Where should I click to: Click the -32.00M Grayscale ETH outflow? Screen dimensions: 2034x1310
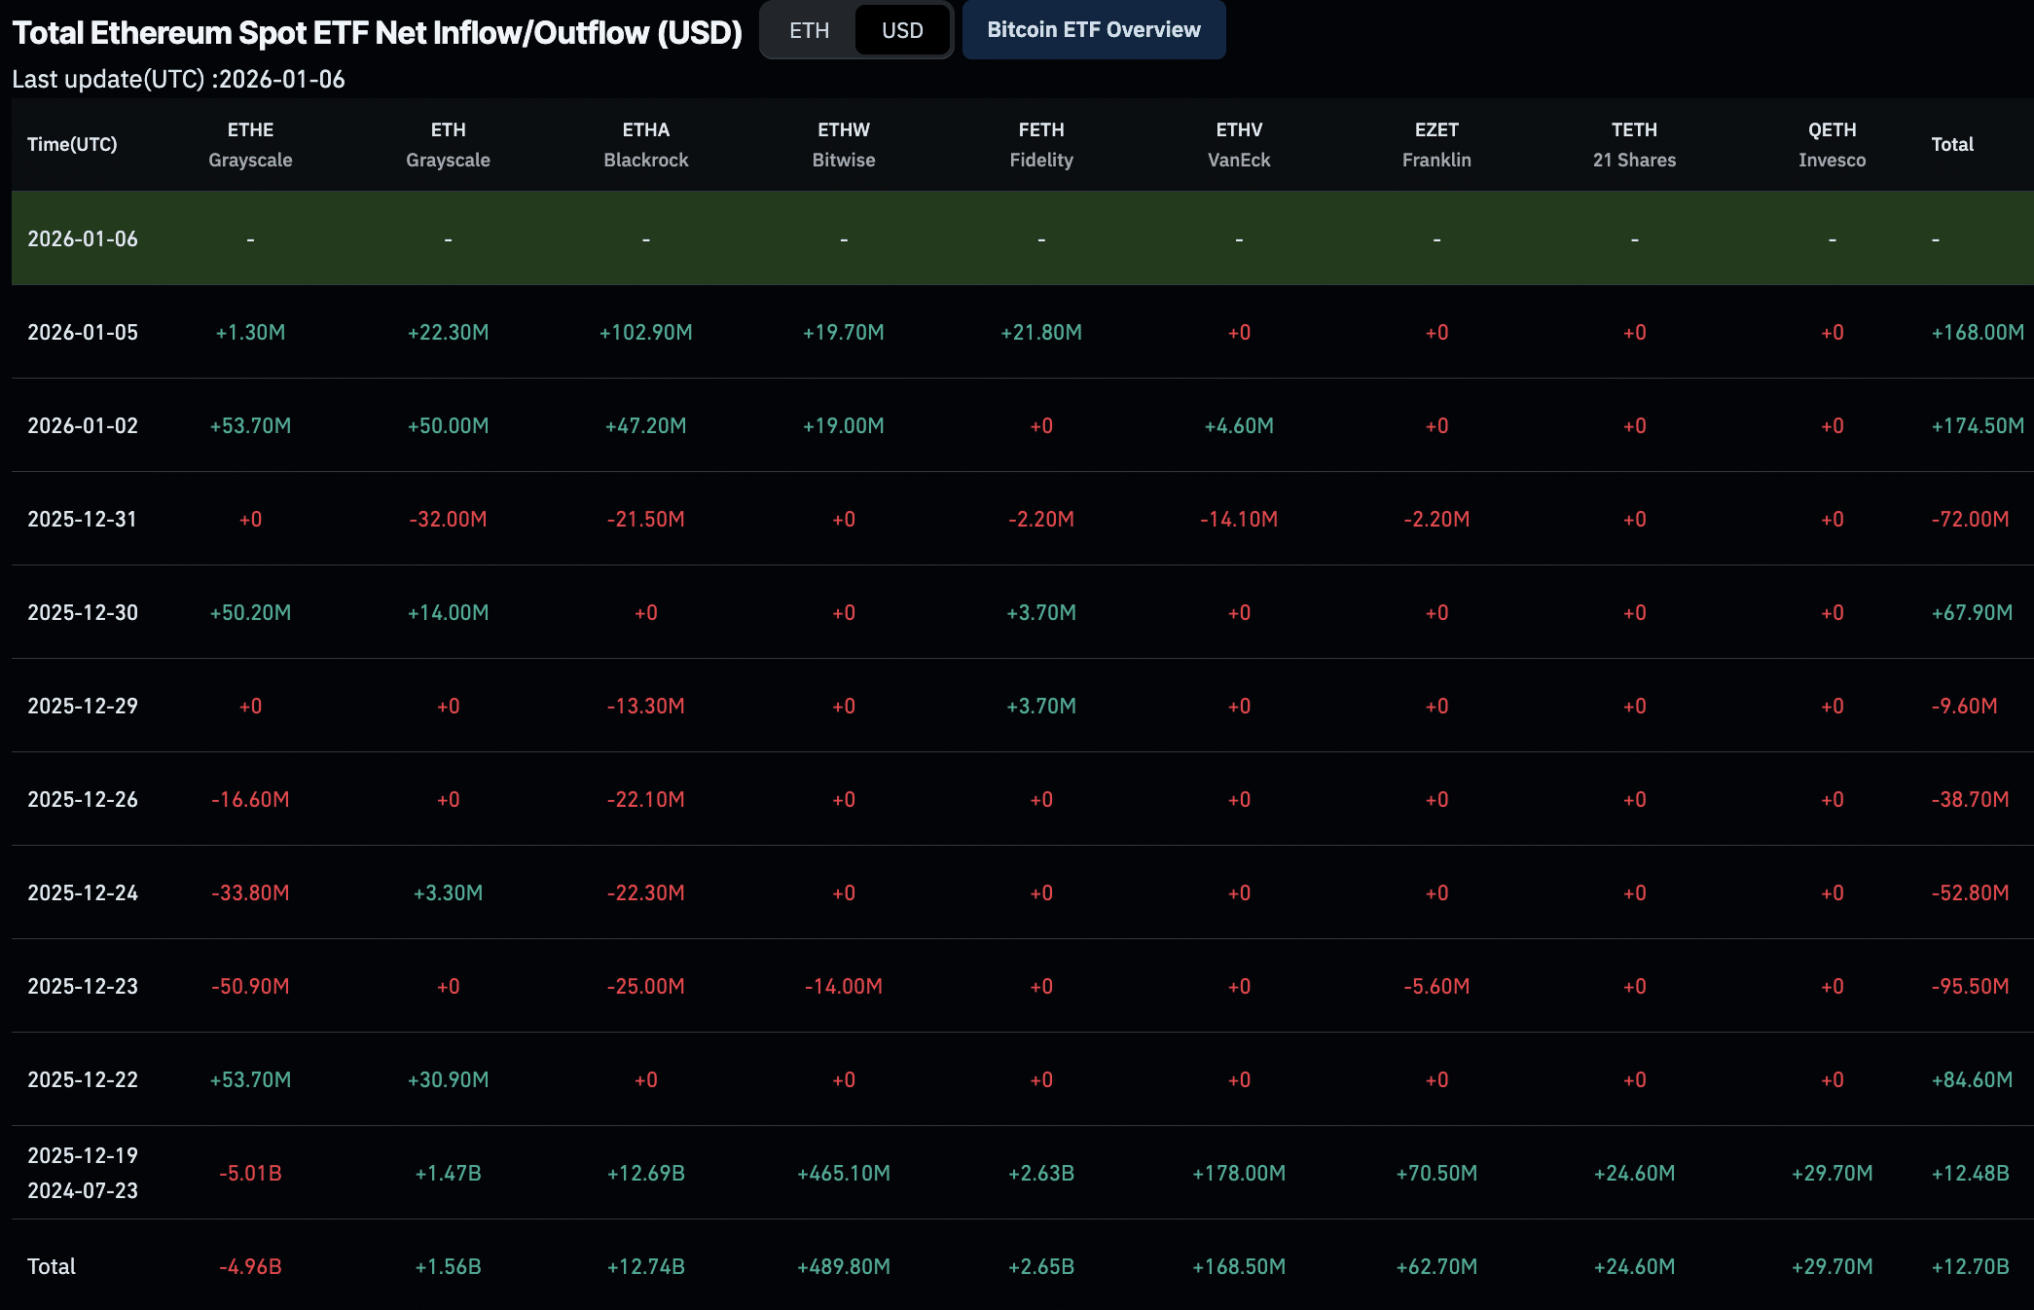point(448,519)
